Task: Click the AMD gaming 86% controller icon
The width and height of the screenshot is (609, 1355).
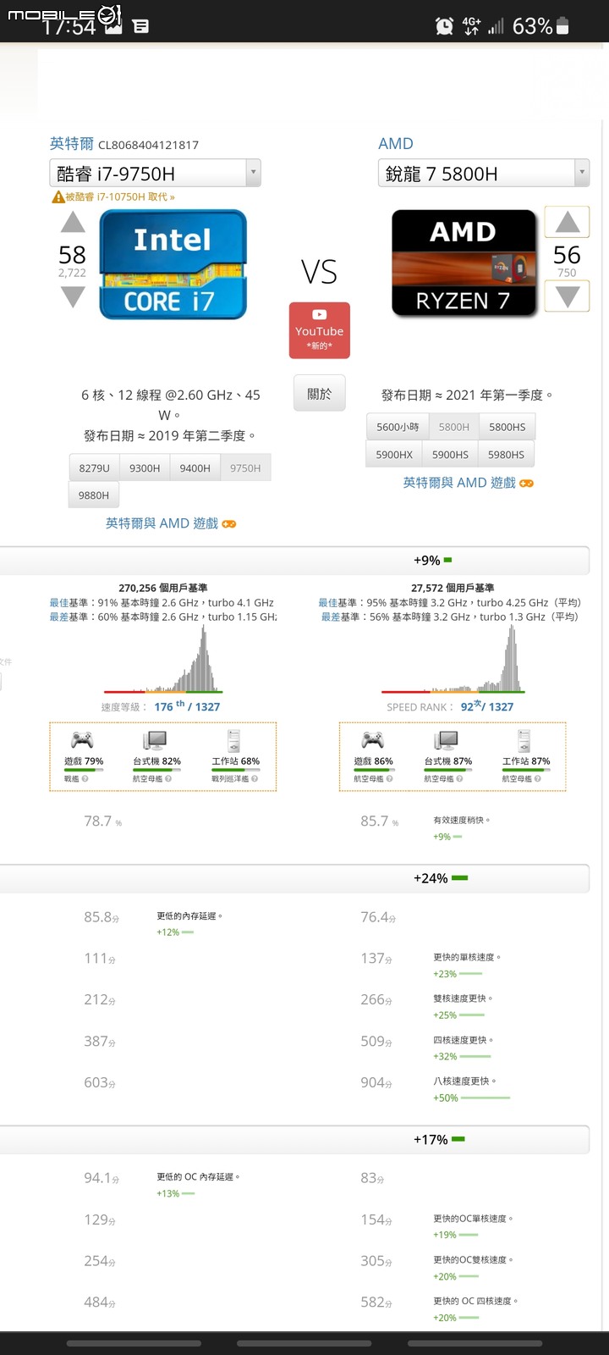Action: [x=373, y=740]
